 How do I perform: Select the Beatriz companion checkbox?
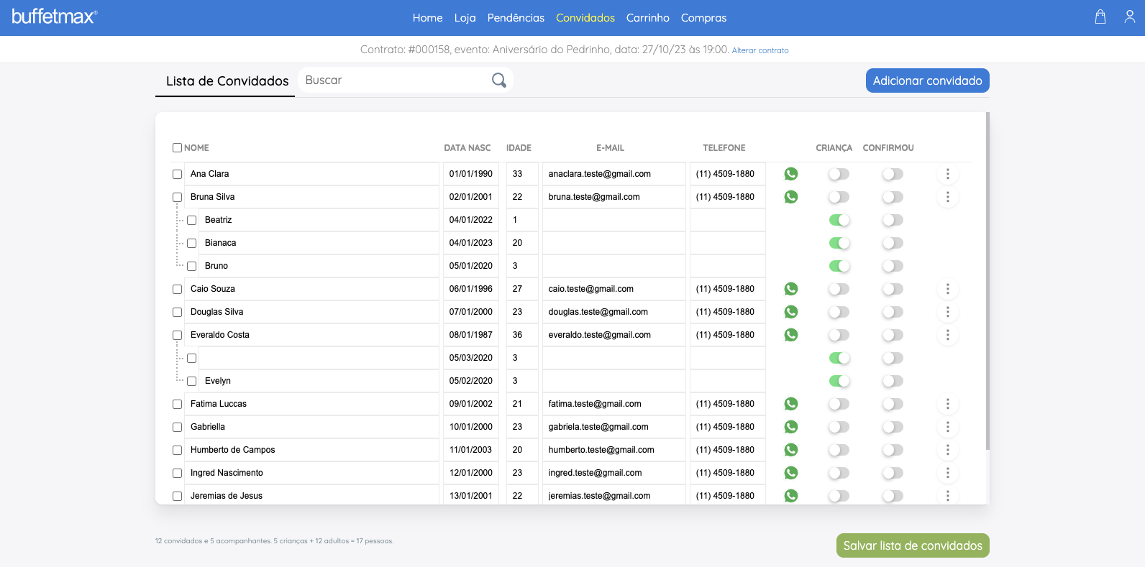(191, 220)
